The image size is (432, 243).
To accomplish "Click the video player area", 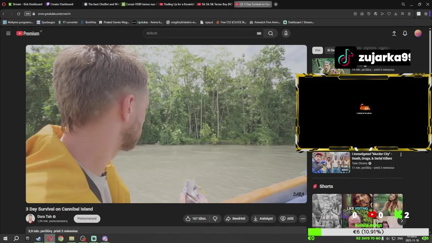I will point(166,124).
